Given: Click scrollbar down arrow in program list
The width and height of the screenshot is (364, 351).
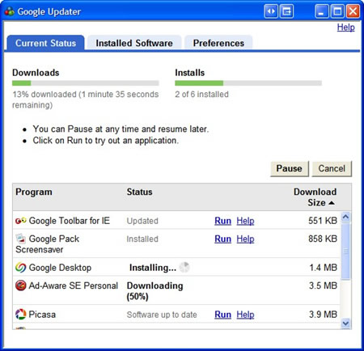Looking at the screenshot, I should tap(345, 323).
